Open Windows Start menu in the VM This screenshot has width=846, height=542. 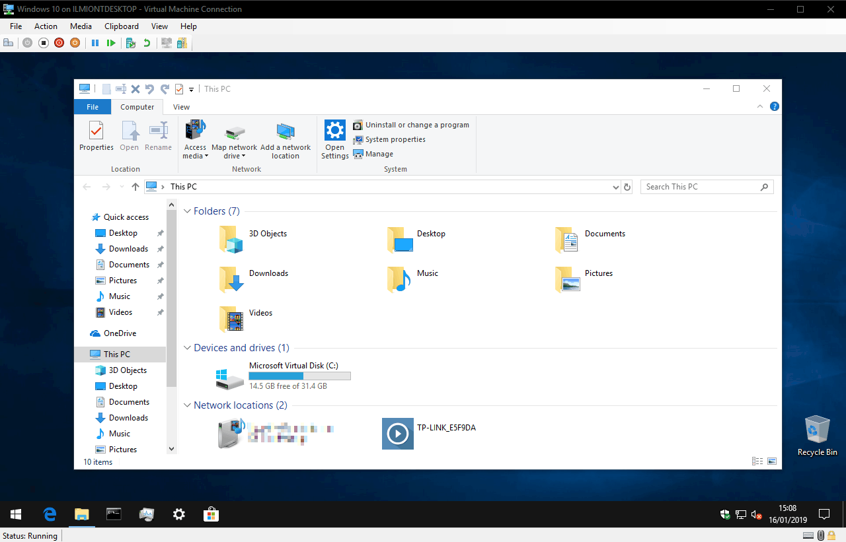(x=16, y=514)
